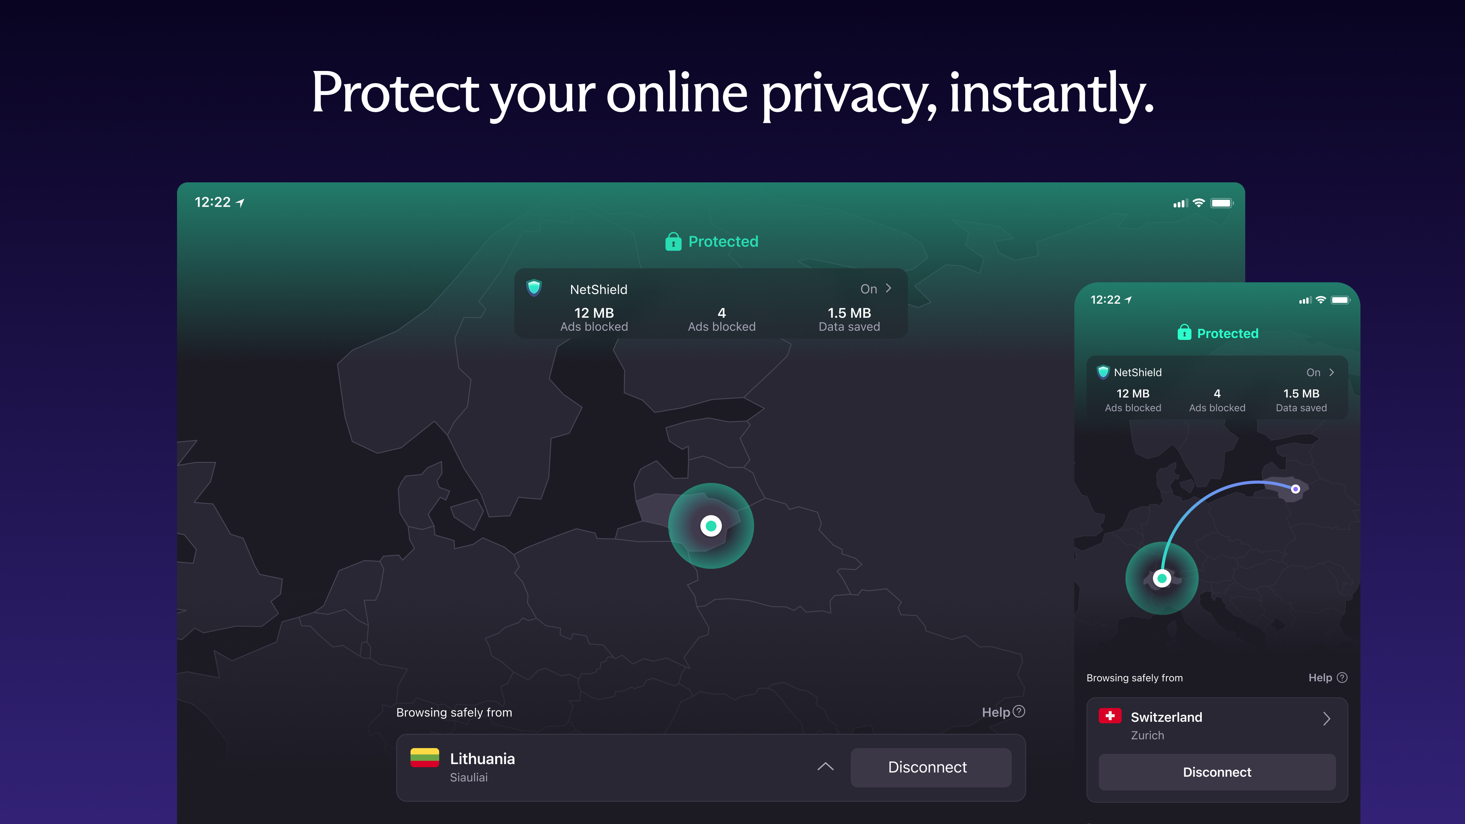Click the Help icon on the phone screen
This screenshot has height=824, width=1465.
click(x=1342, y=677)
